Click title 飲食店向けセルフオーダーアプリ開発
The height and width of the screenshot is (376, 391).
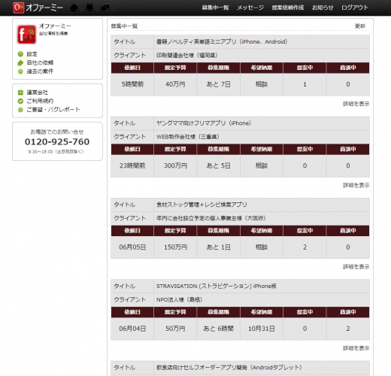(x=229, y=368)
